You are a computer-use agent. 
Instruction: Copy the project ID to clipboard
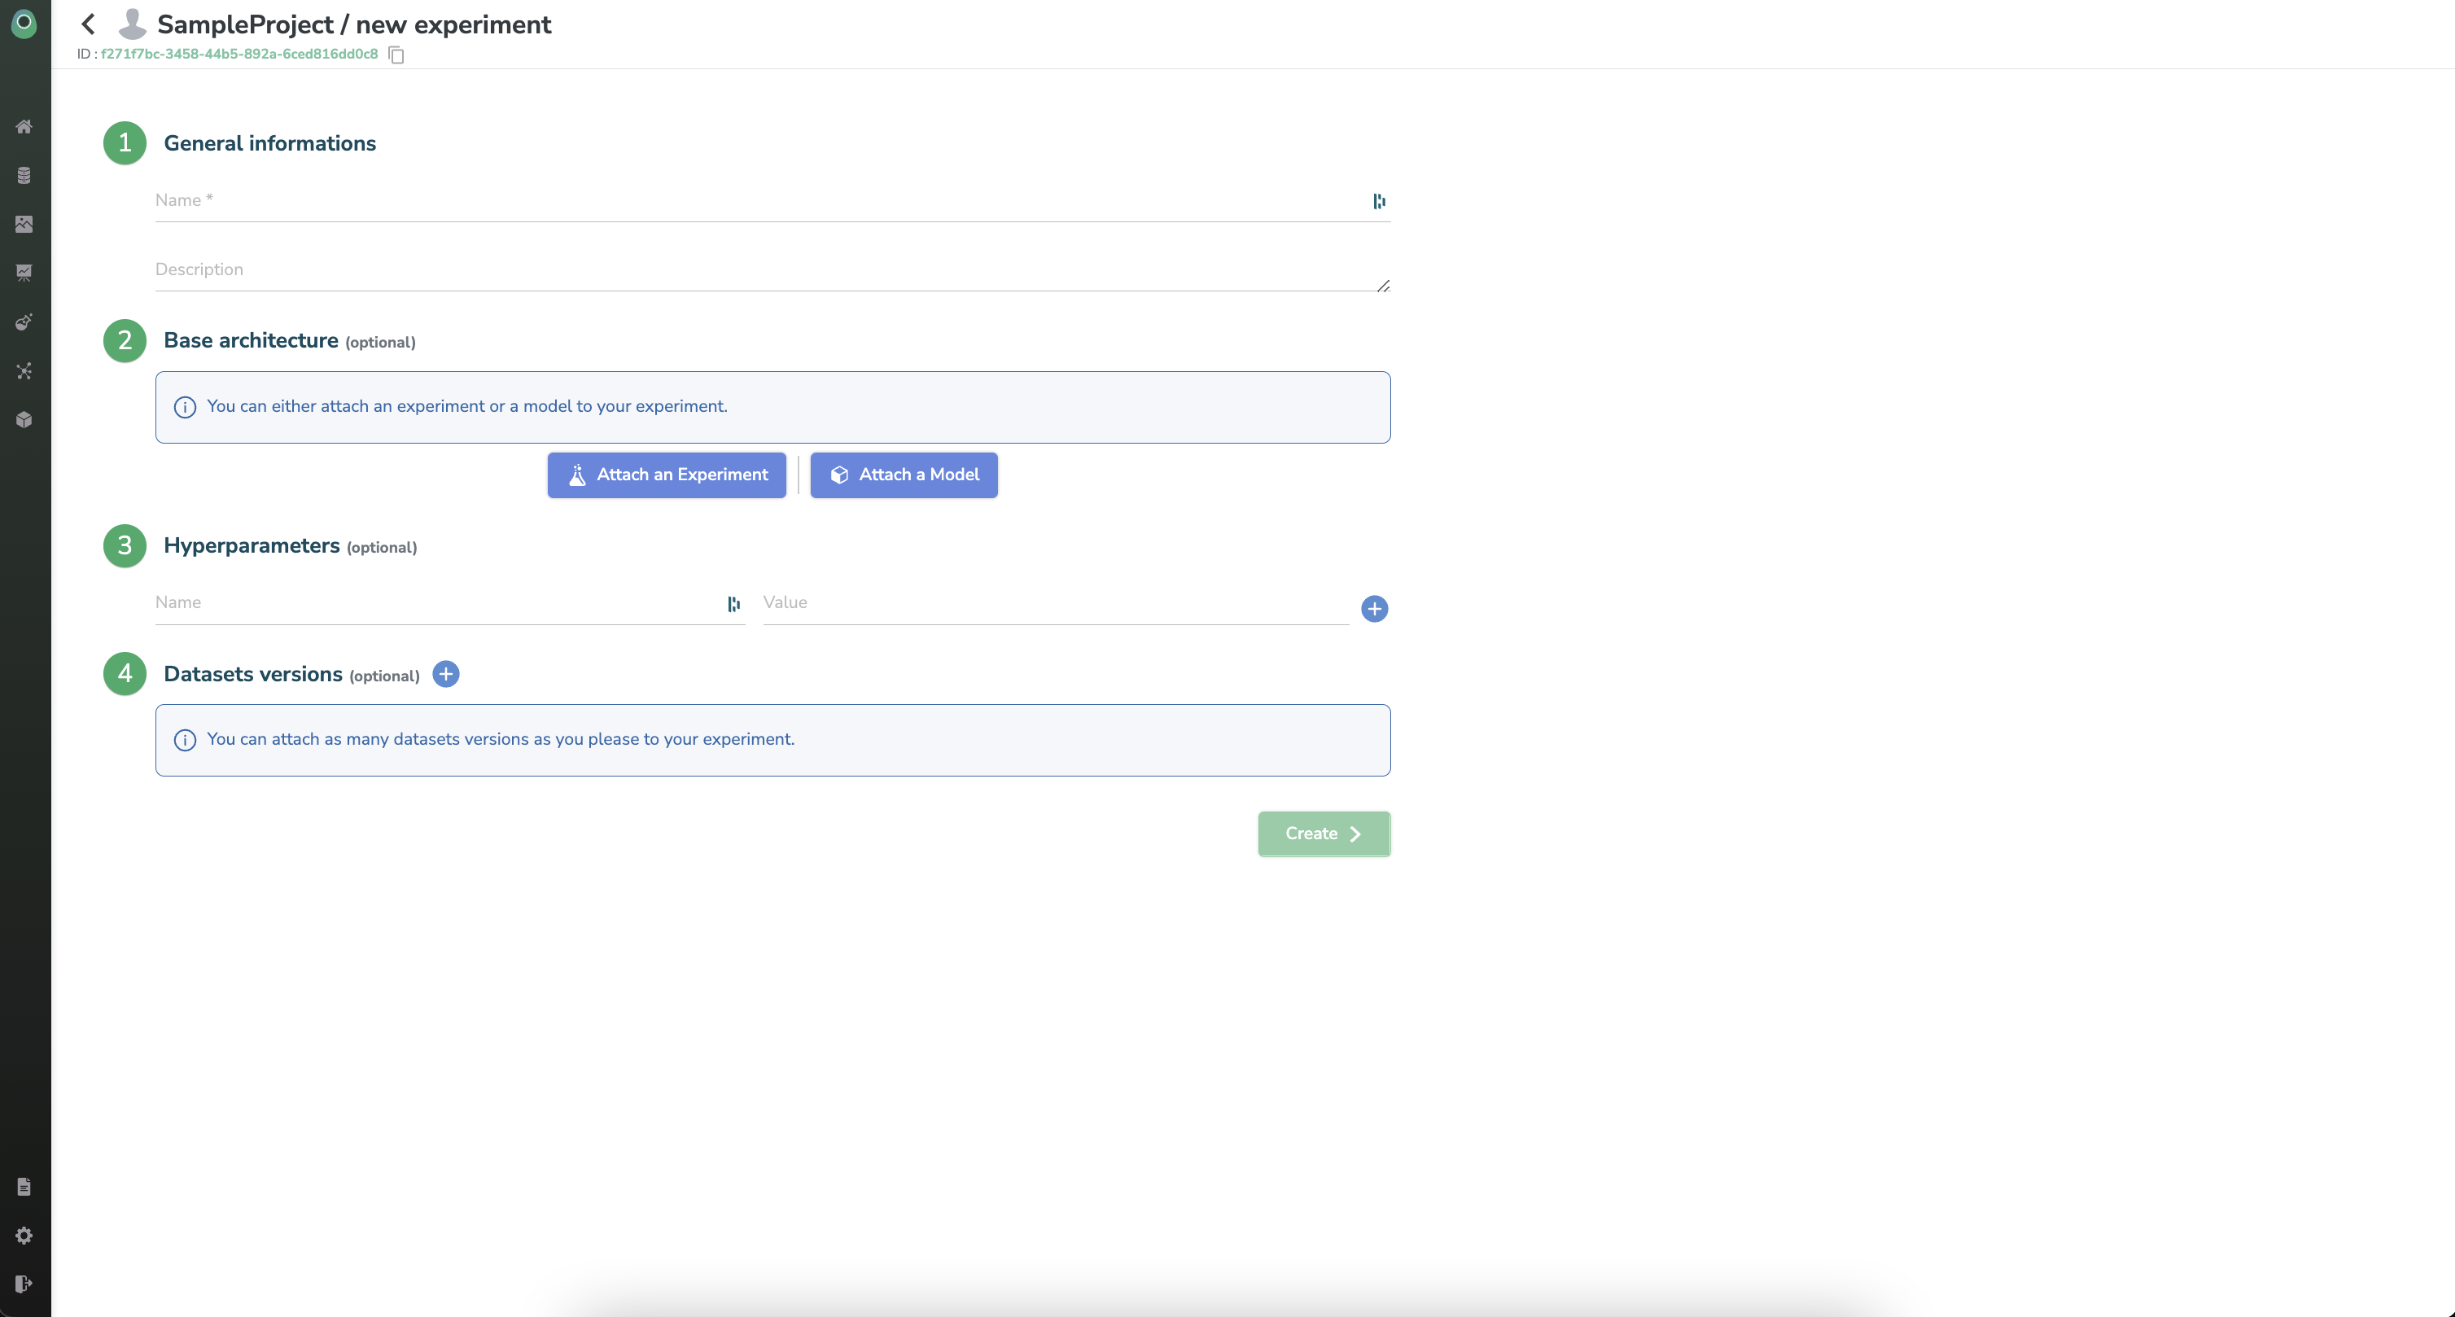click(396, 55)
